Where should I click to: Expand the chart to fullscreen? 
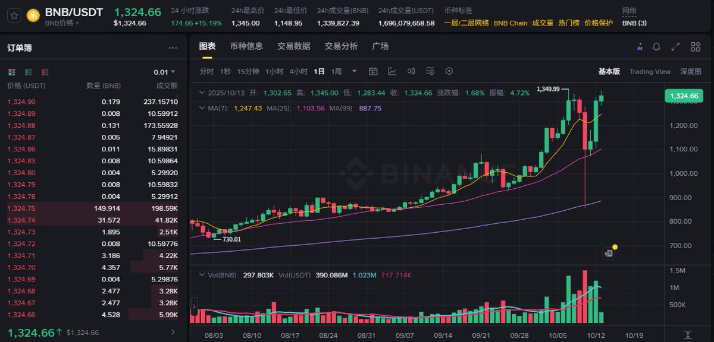pyautogui.click(x=675, y=47)
